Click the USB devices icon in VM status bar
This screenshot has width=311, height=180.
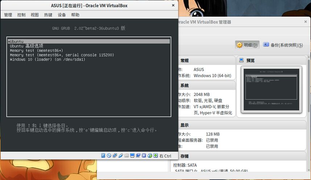tap(121, 156)
